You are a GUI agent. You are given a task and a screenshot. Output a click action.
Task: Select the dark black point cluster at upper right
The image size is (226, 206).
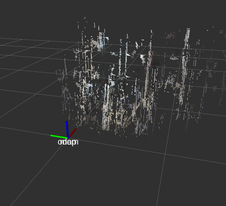click(178, 51)
